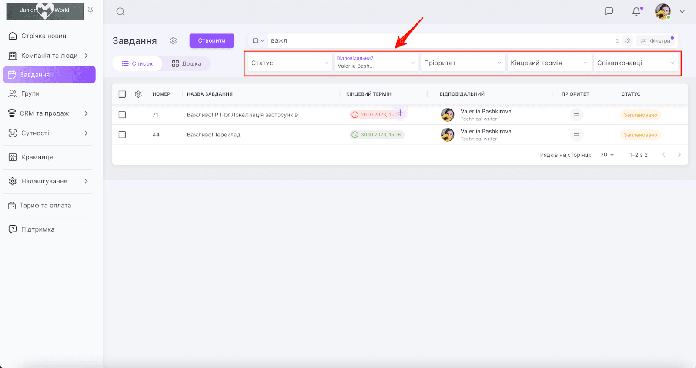Click the table column settings gear icon

tap(138, 94)
